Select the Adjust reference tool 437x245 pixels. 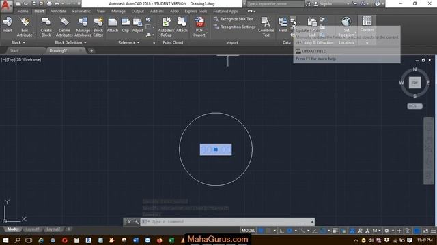click(x=137, y=25)
